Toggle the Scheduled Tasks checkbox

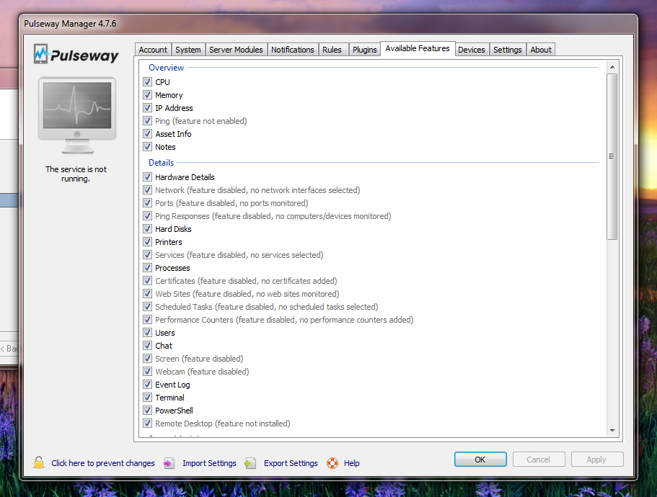tap(147, 307)
